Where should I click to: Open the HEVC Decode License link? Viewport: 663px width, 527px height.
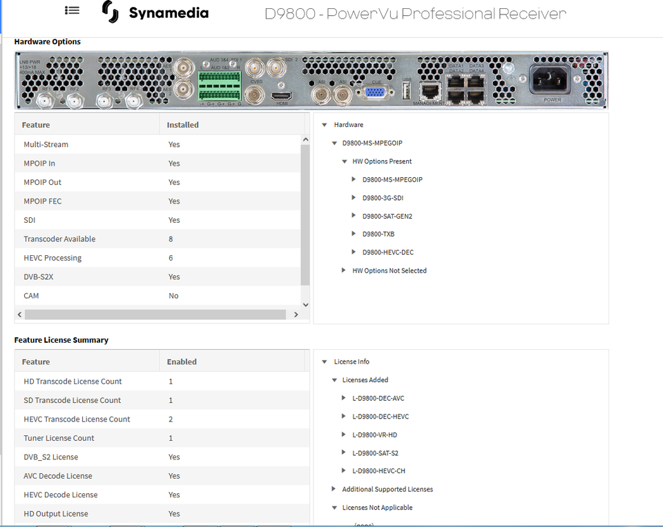pyautogui.click(x=60, y=495)
